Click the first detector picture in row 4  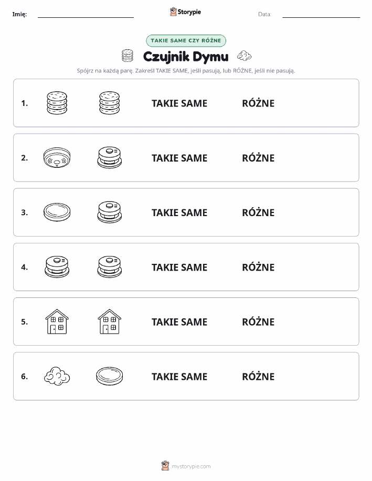coord(57,266)
